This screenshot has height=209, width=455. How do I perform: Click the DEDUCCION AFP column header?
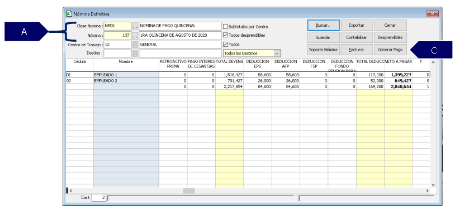286,65
